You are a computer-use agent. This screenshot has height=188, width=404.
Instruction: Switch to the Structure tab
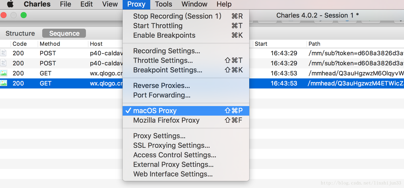click(x=20, y=33)
